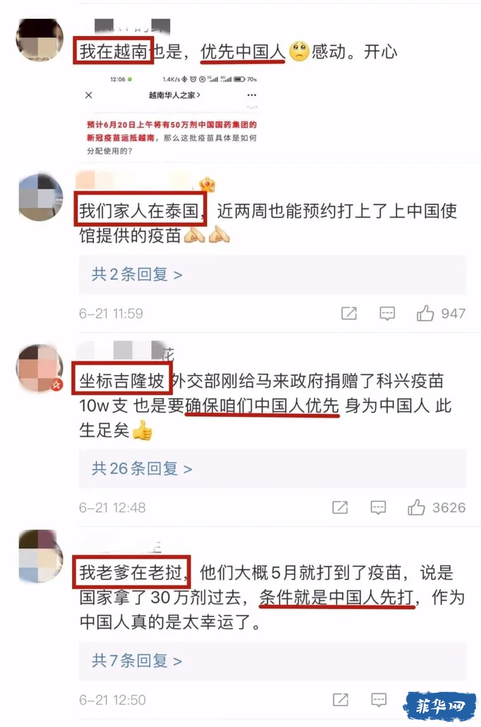
Task: Open the Laos commenter's avatar
Action: coord(41,556)
